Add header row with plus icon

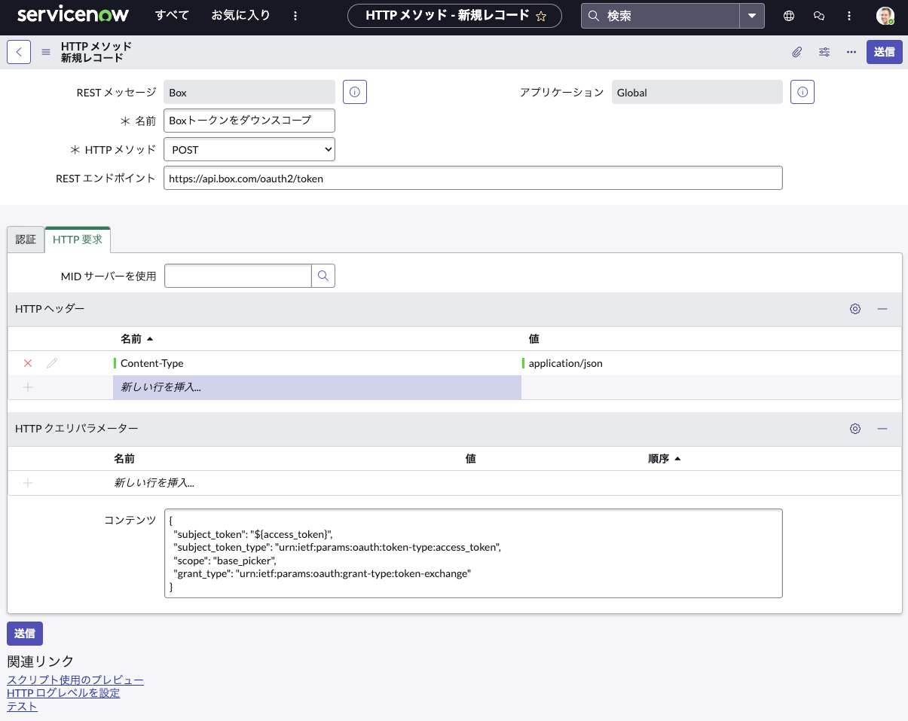click(28, 387)
